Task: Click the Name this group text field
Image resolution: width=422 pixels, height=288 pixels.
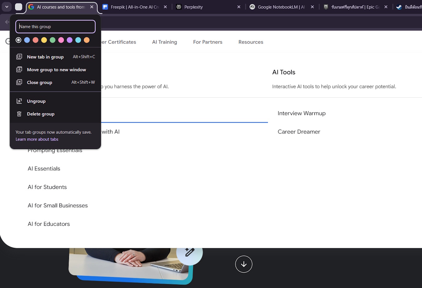Action: click(56, 27)
